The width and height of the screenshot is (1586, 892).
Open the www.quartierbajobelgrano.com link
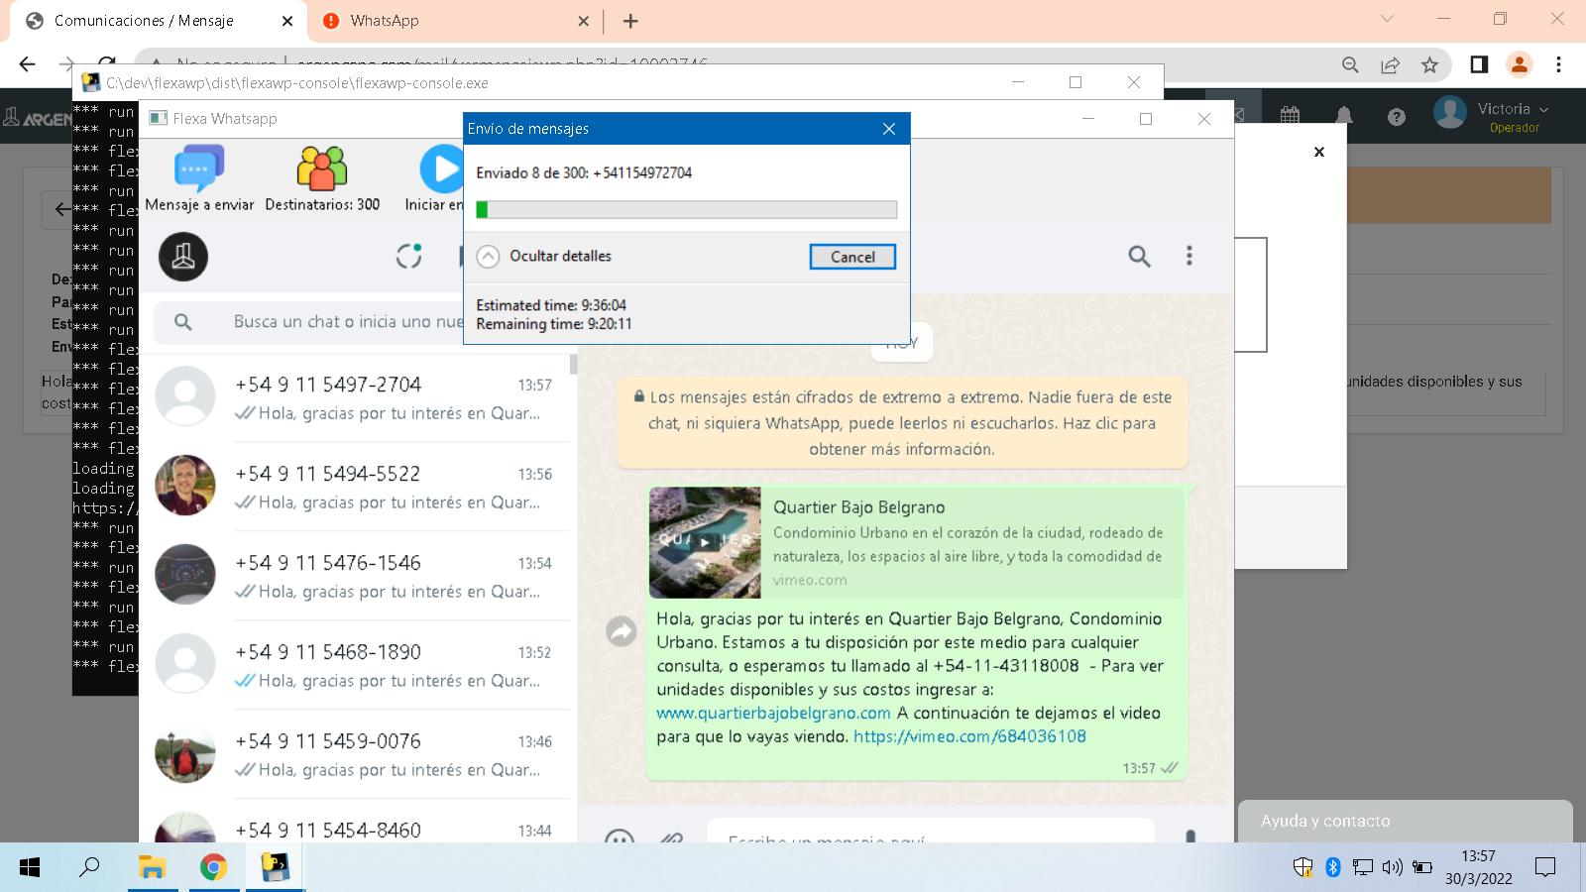point(773,713)
